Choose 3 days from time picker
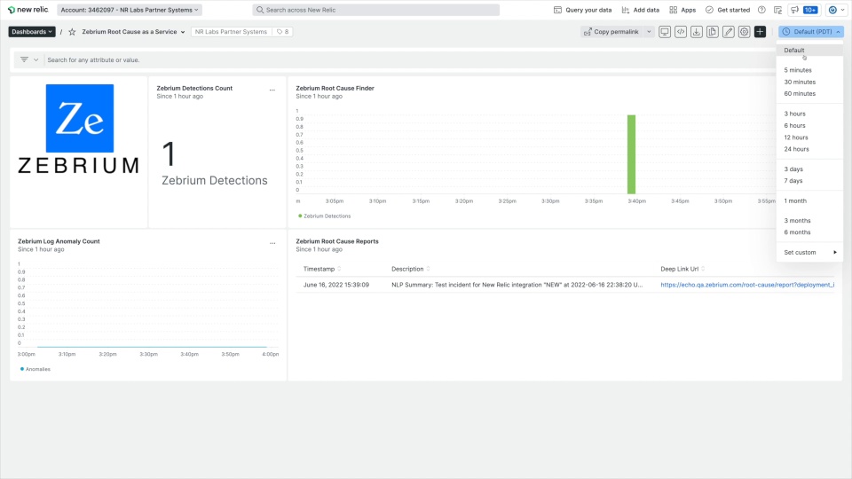 pos(809,169)
